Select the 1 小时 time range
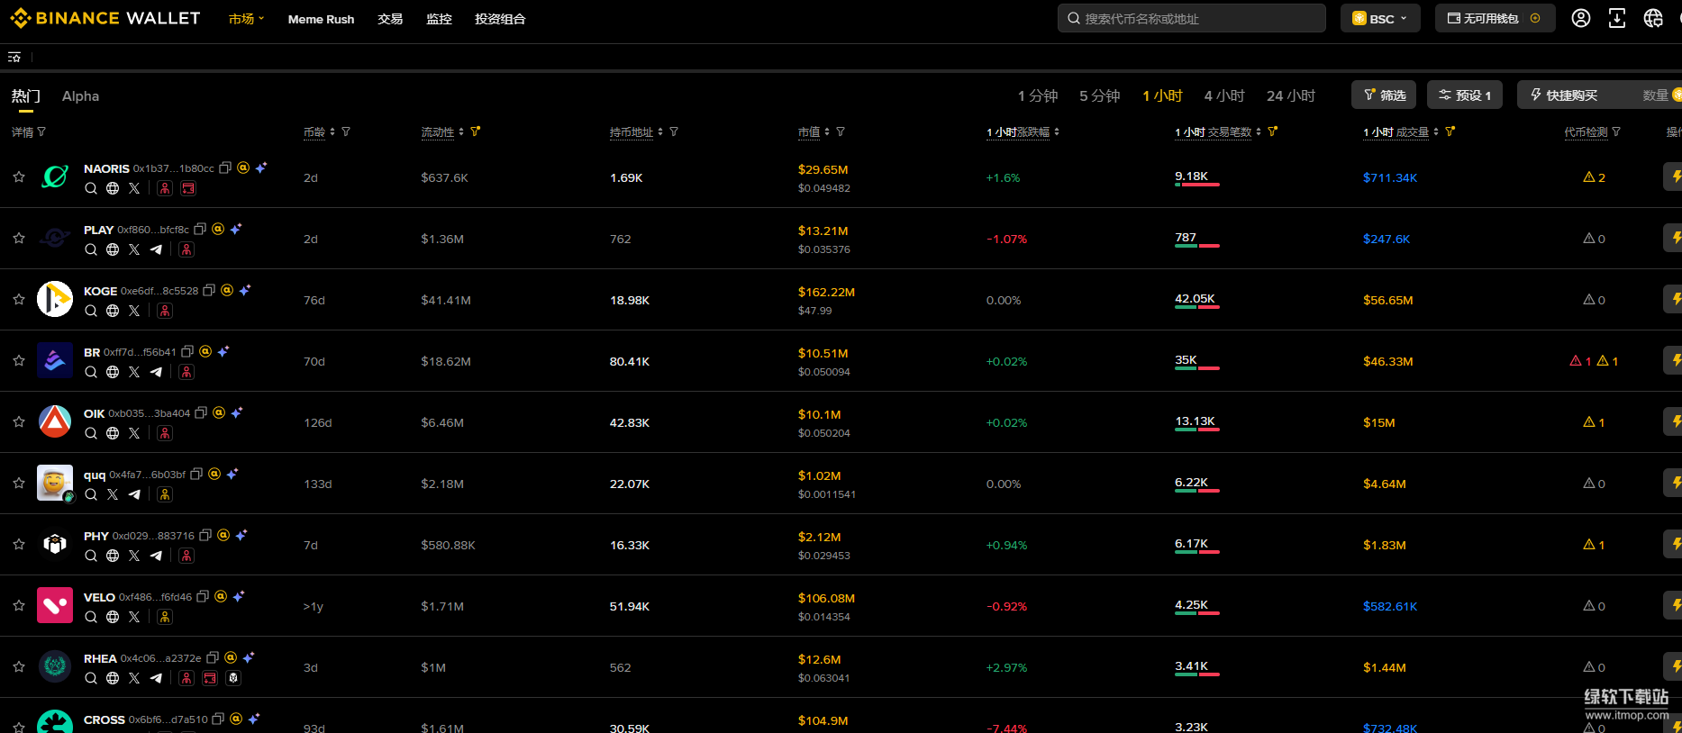Screen dimensions: 1682x733 1162,95
